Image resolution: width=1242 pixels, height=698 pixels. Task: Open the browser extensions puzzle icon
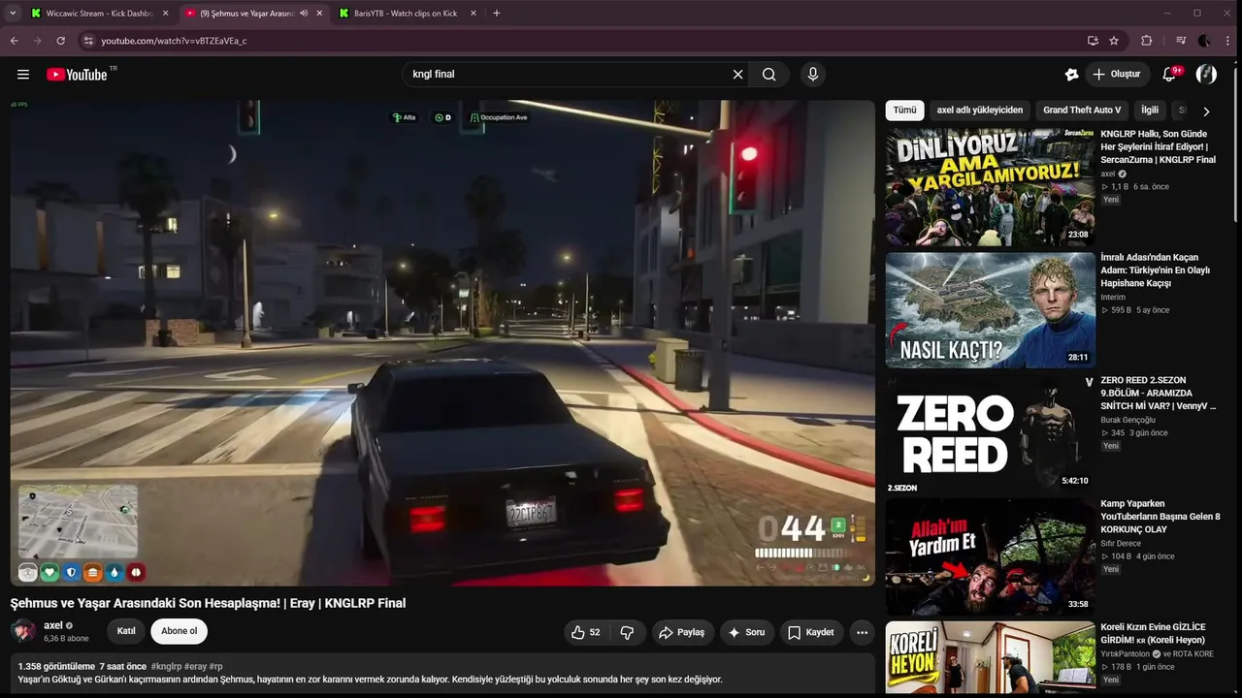[1146, 41]
